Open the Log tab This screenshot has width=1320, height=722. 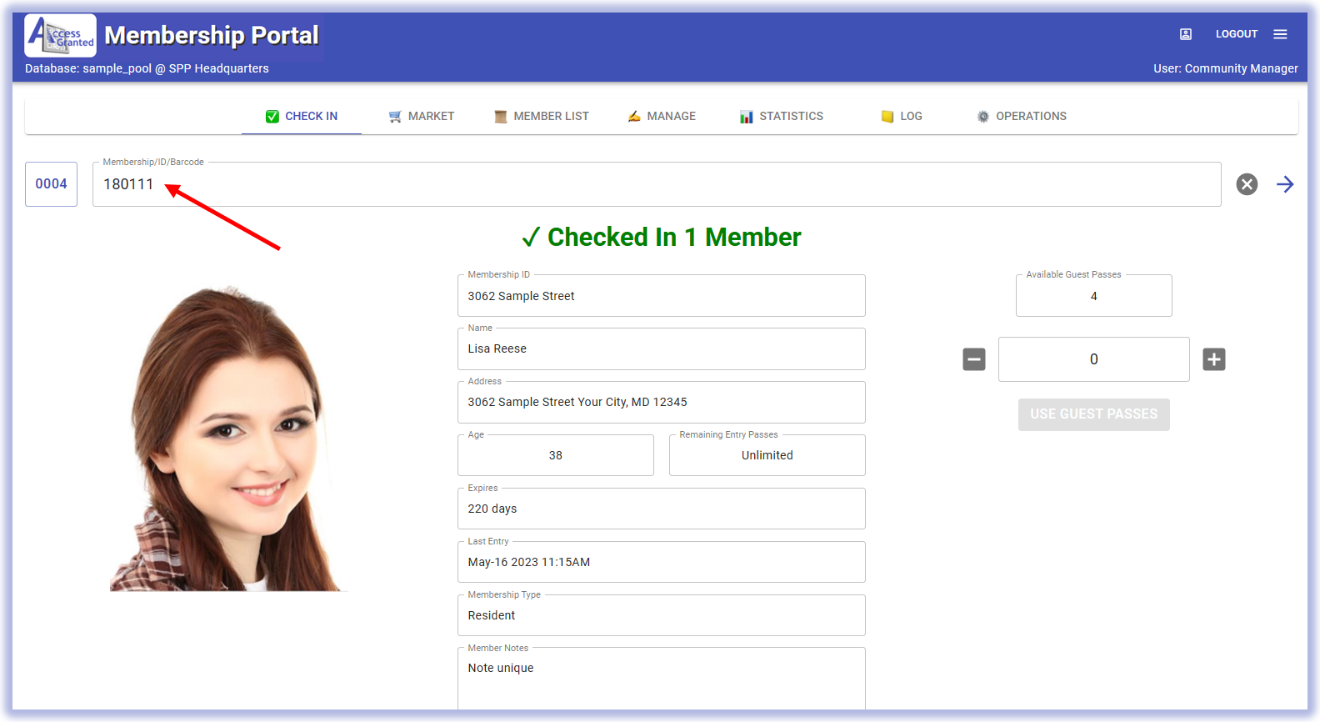coord(902,117)
